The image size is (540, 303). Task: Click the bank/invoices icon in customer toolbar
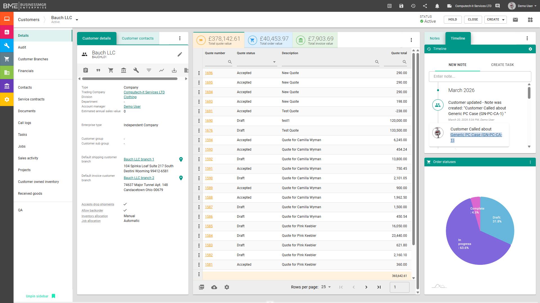[x=123, y=70]
